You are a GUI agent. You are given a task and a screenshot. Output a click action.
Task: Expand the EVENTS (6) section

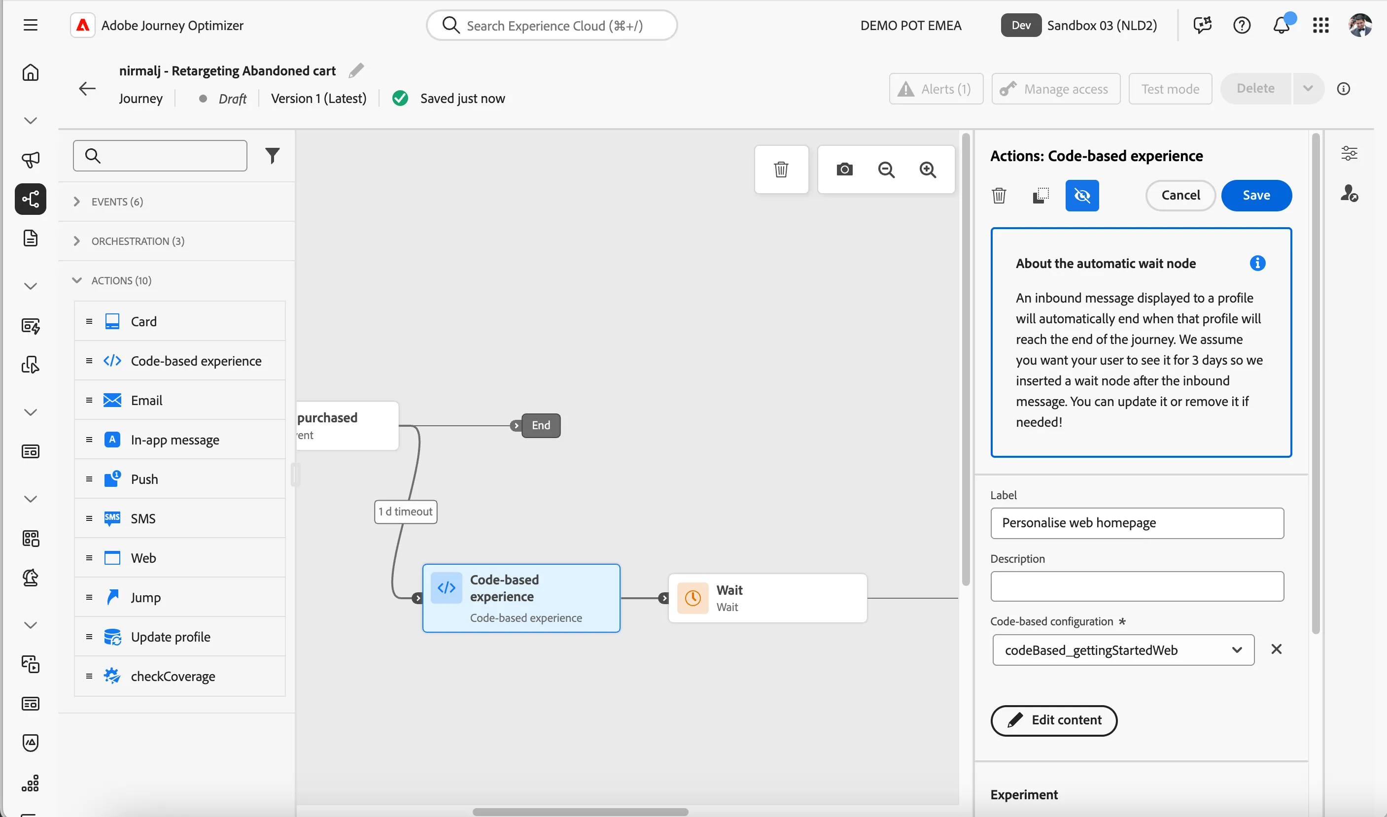tap(176, 202)
